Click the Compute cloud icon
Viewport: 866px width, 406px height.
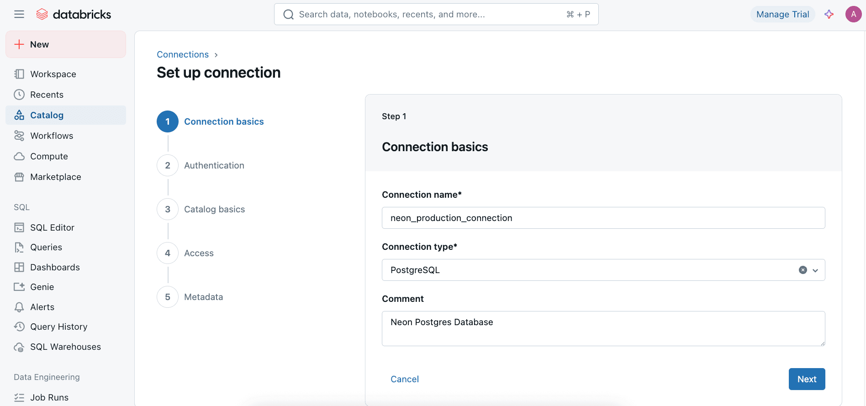pyautogui.click(x=19, y=156)
